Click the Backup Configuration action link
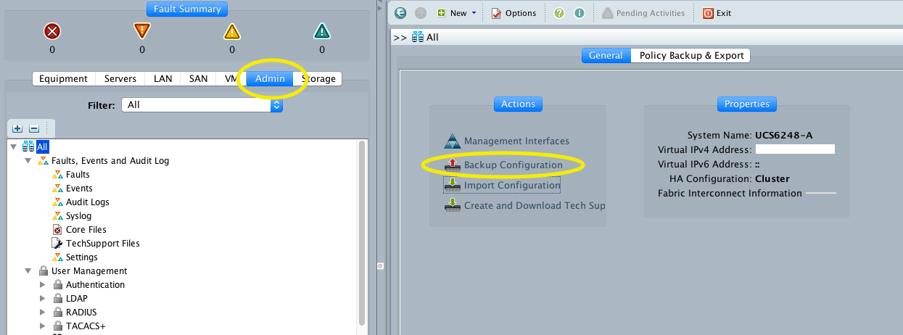The height and width of the screenshot is (335, 903). click(x=513, y=165)
